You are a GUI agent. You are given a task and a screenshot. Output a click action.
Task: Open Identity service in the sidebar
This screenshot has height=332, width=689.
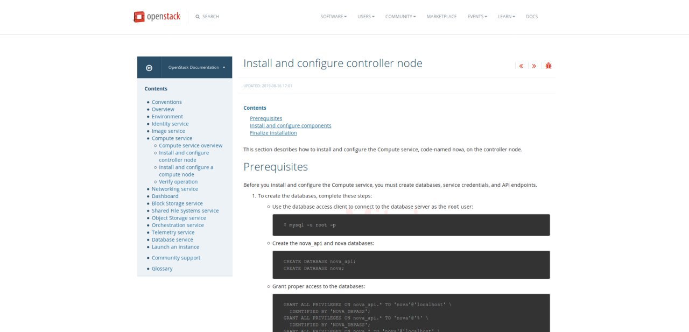tap(170, 124)
